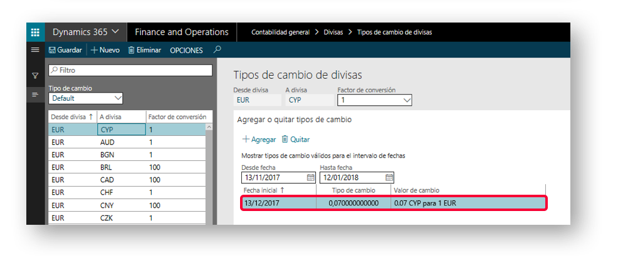Image resolution: width=623 pixels, height=273 pixels.
Task: Click Factor de conversión column header
Action: 179,116
